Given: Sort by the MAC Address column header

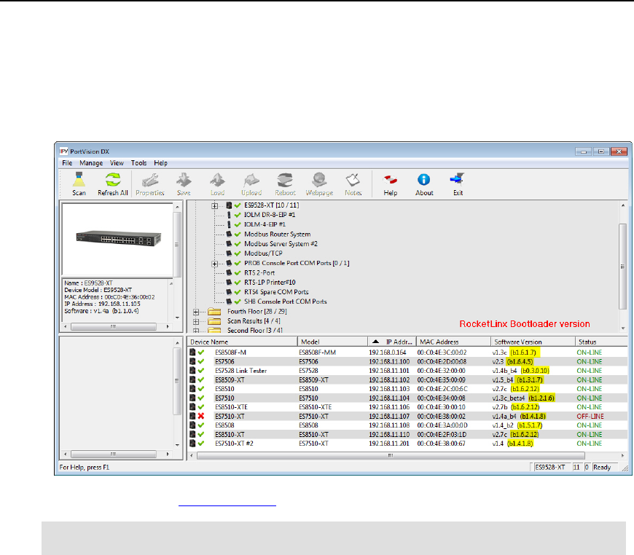Looking at the screenshot, I should [x=454, y=342].
